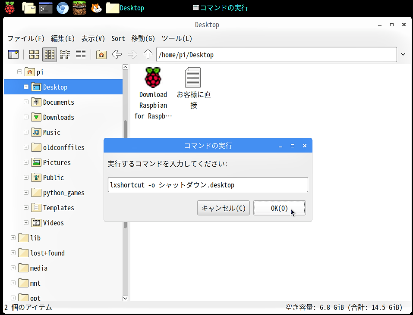Image resolution: width=413 pixels, height=315 pixels.
Task: Switch to large icon view
Action: tap(34, 54)
